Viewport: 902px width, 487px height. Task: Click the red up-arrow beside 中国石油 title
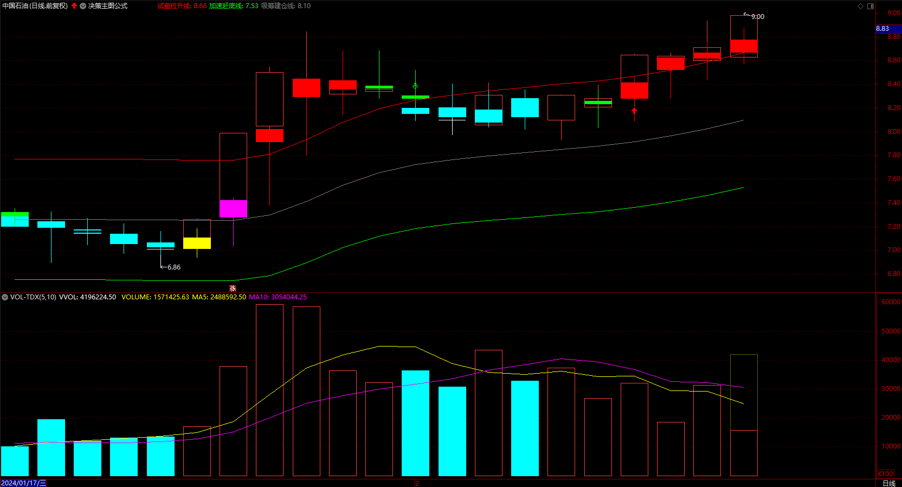tap(74, 6)
